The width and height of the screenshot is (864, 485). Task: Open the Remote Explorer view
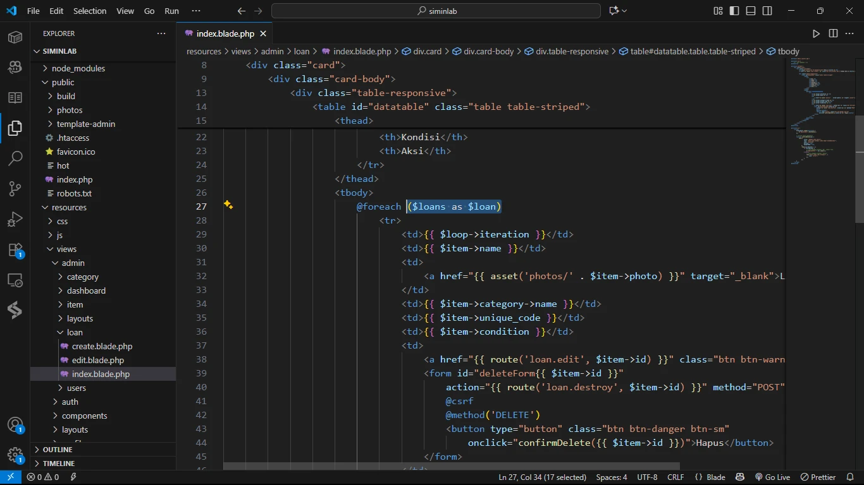pyautogui.click(x=15, y=280)
